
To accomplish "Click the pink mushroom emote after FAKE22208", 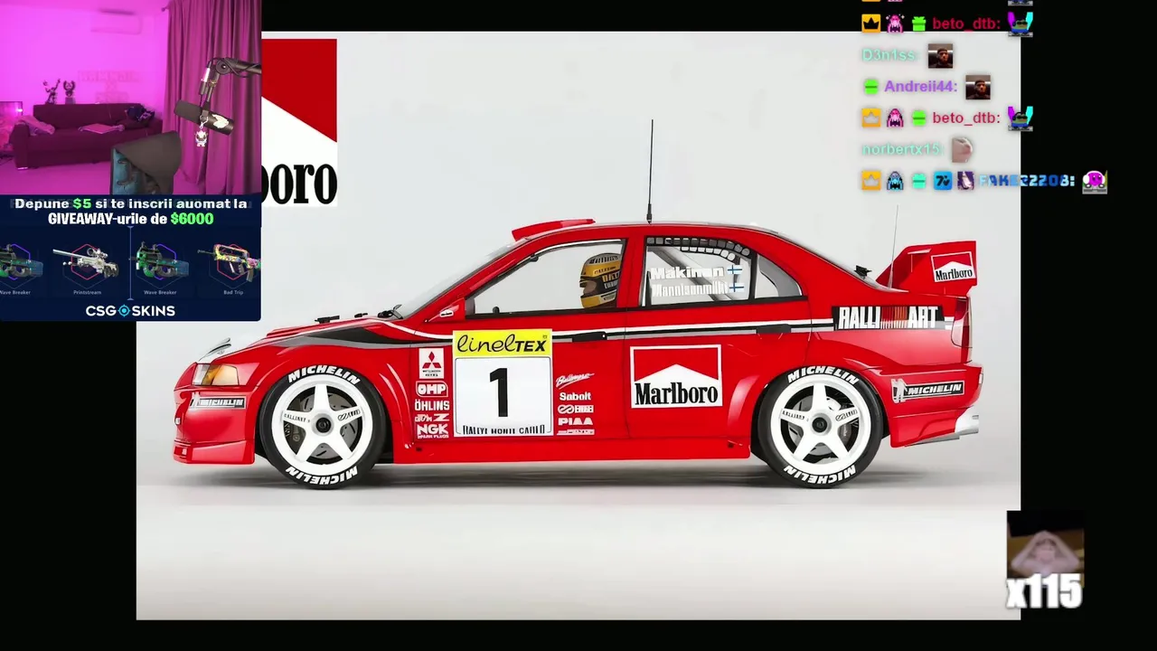I will coord(1095,181).
